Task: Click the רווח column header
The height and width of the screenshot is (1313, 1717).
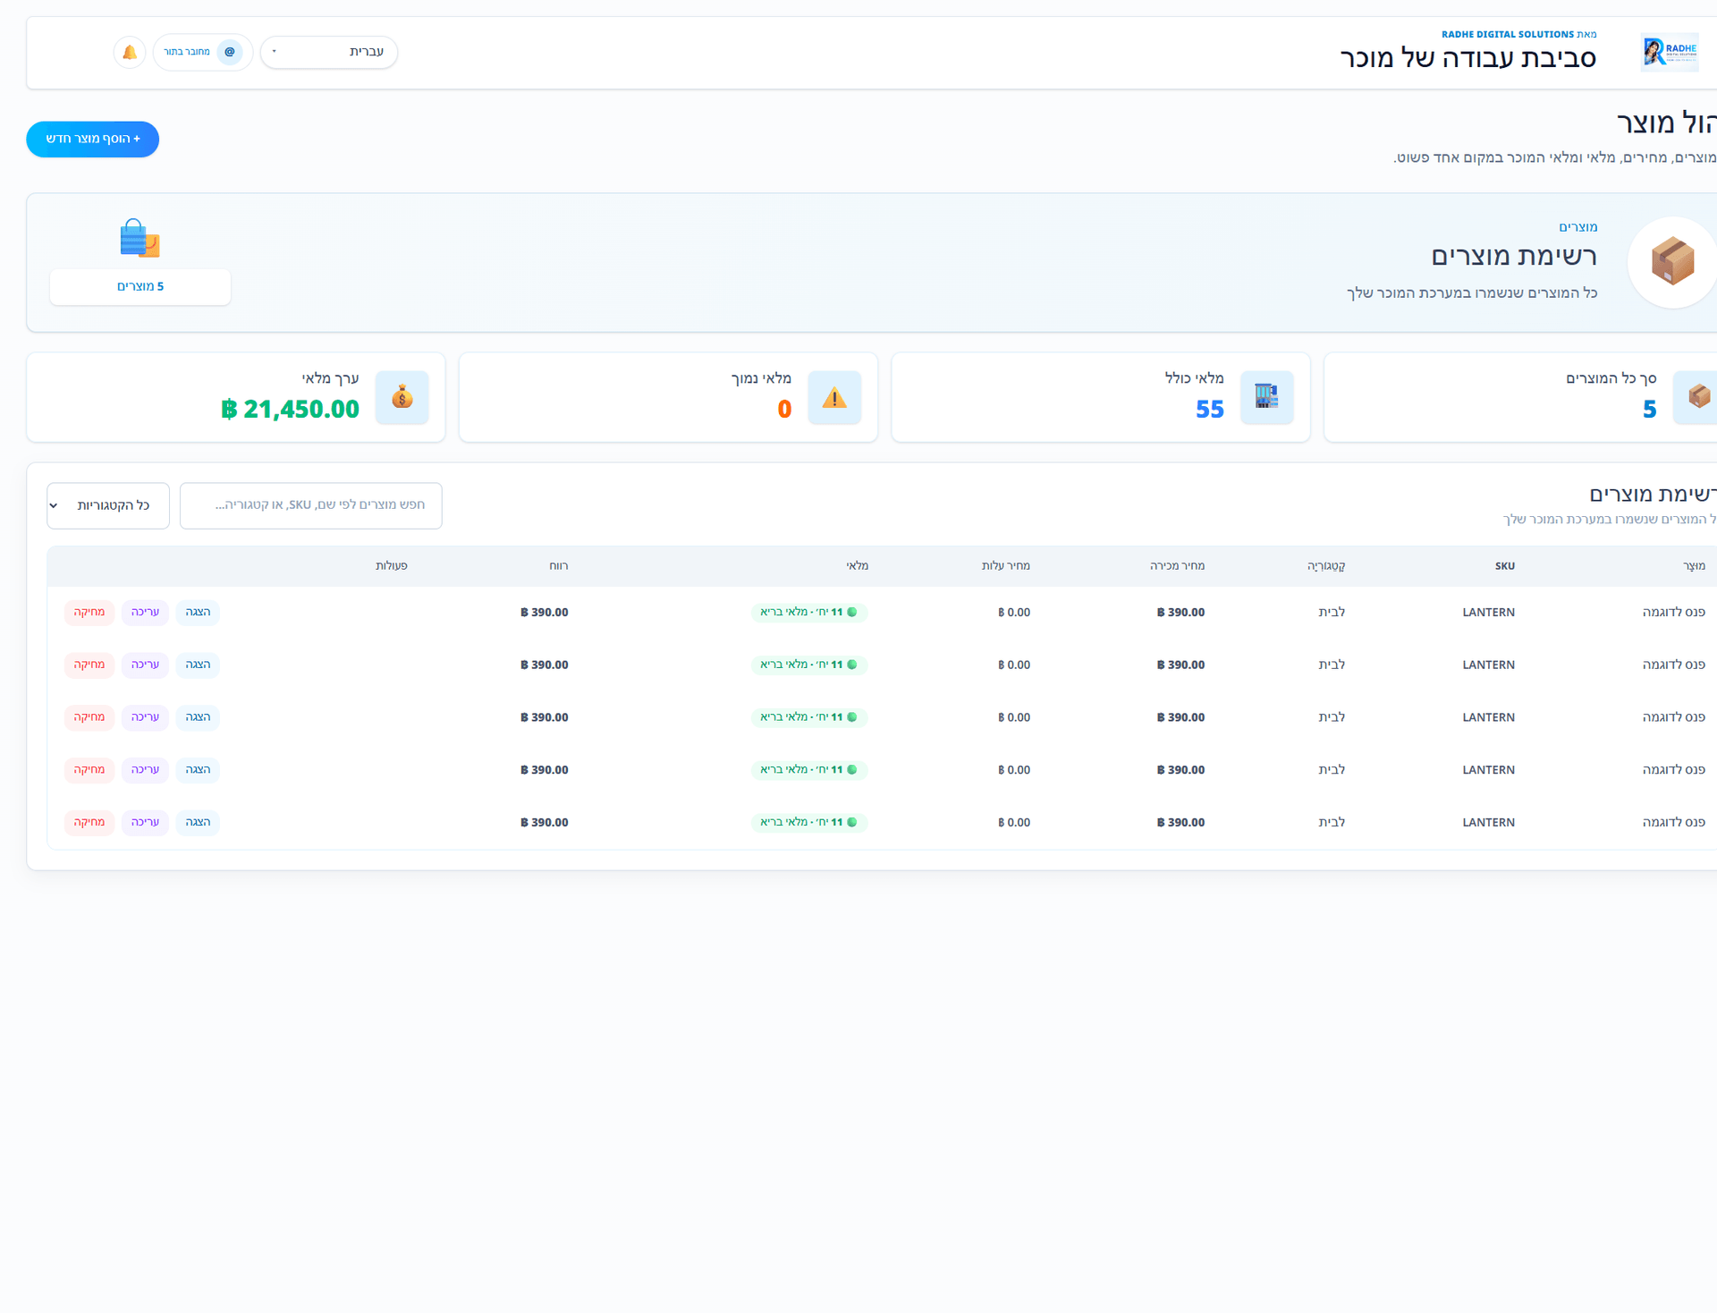Action: (559, 566)
